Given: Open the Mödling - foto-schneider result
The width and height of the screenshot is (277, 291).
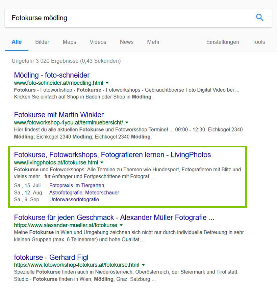Looking at the screenshot, I should pyautogui.click(x=52, y=75).
